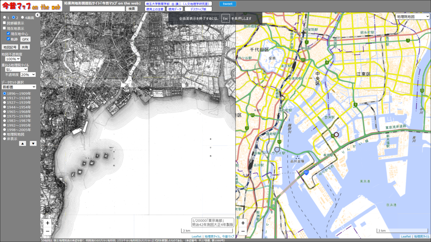Viewport: 431px width, 242px height.
Task: Click the tweet button
Action: tap(228, 4)
